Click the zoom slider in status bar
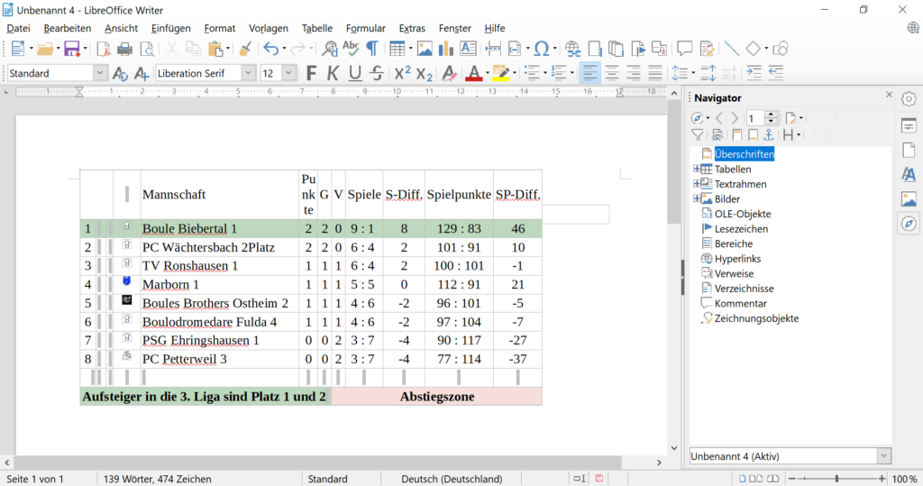923x486 pixels. point(836,479)
